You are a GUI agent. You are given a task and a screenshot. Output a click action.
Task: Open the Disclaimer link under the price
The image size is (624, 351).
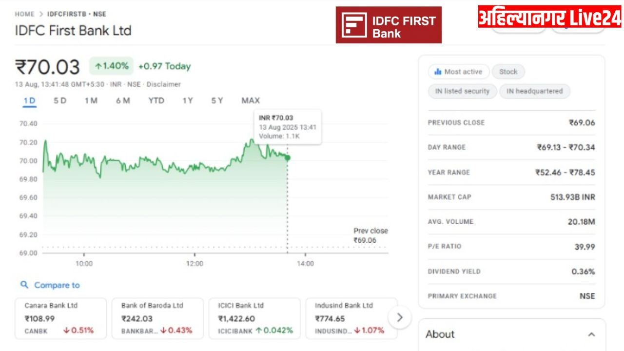(x=163, y=84)
